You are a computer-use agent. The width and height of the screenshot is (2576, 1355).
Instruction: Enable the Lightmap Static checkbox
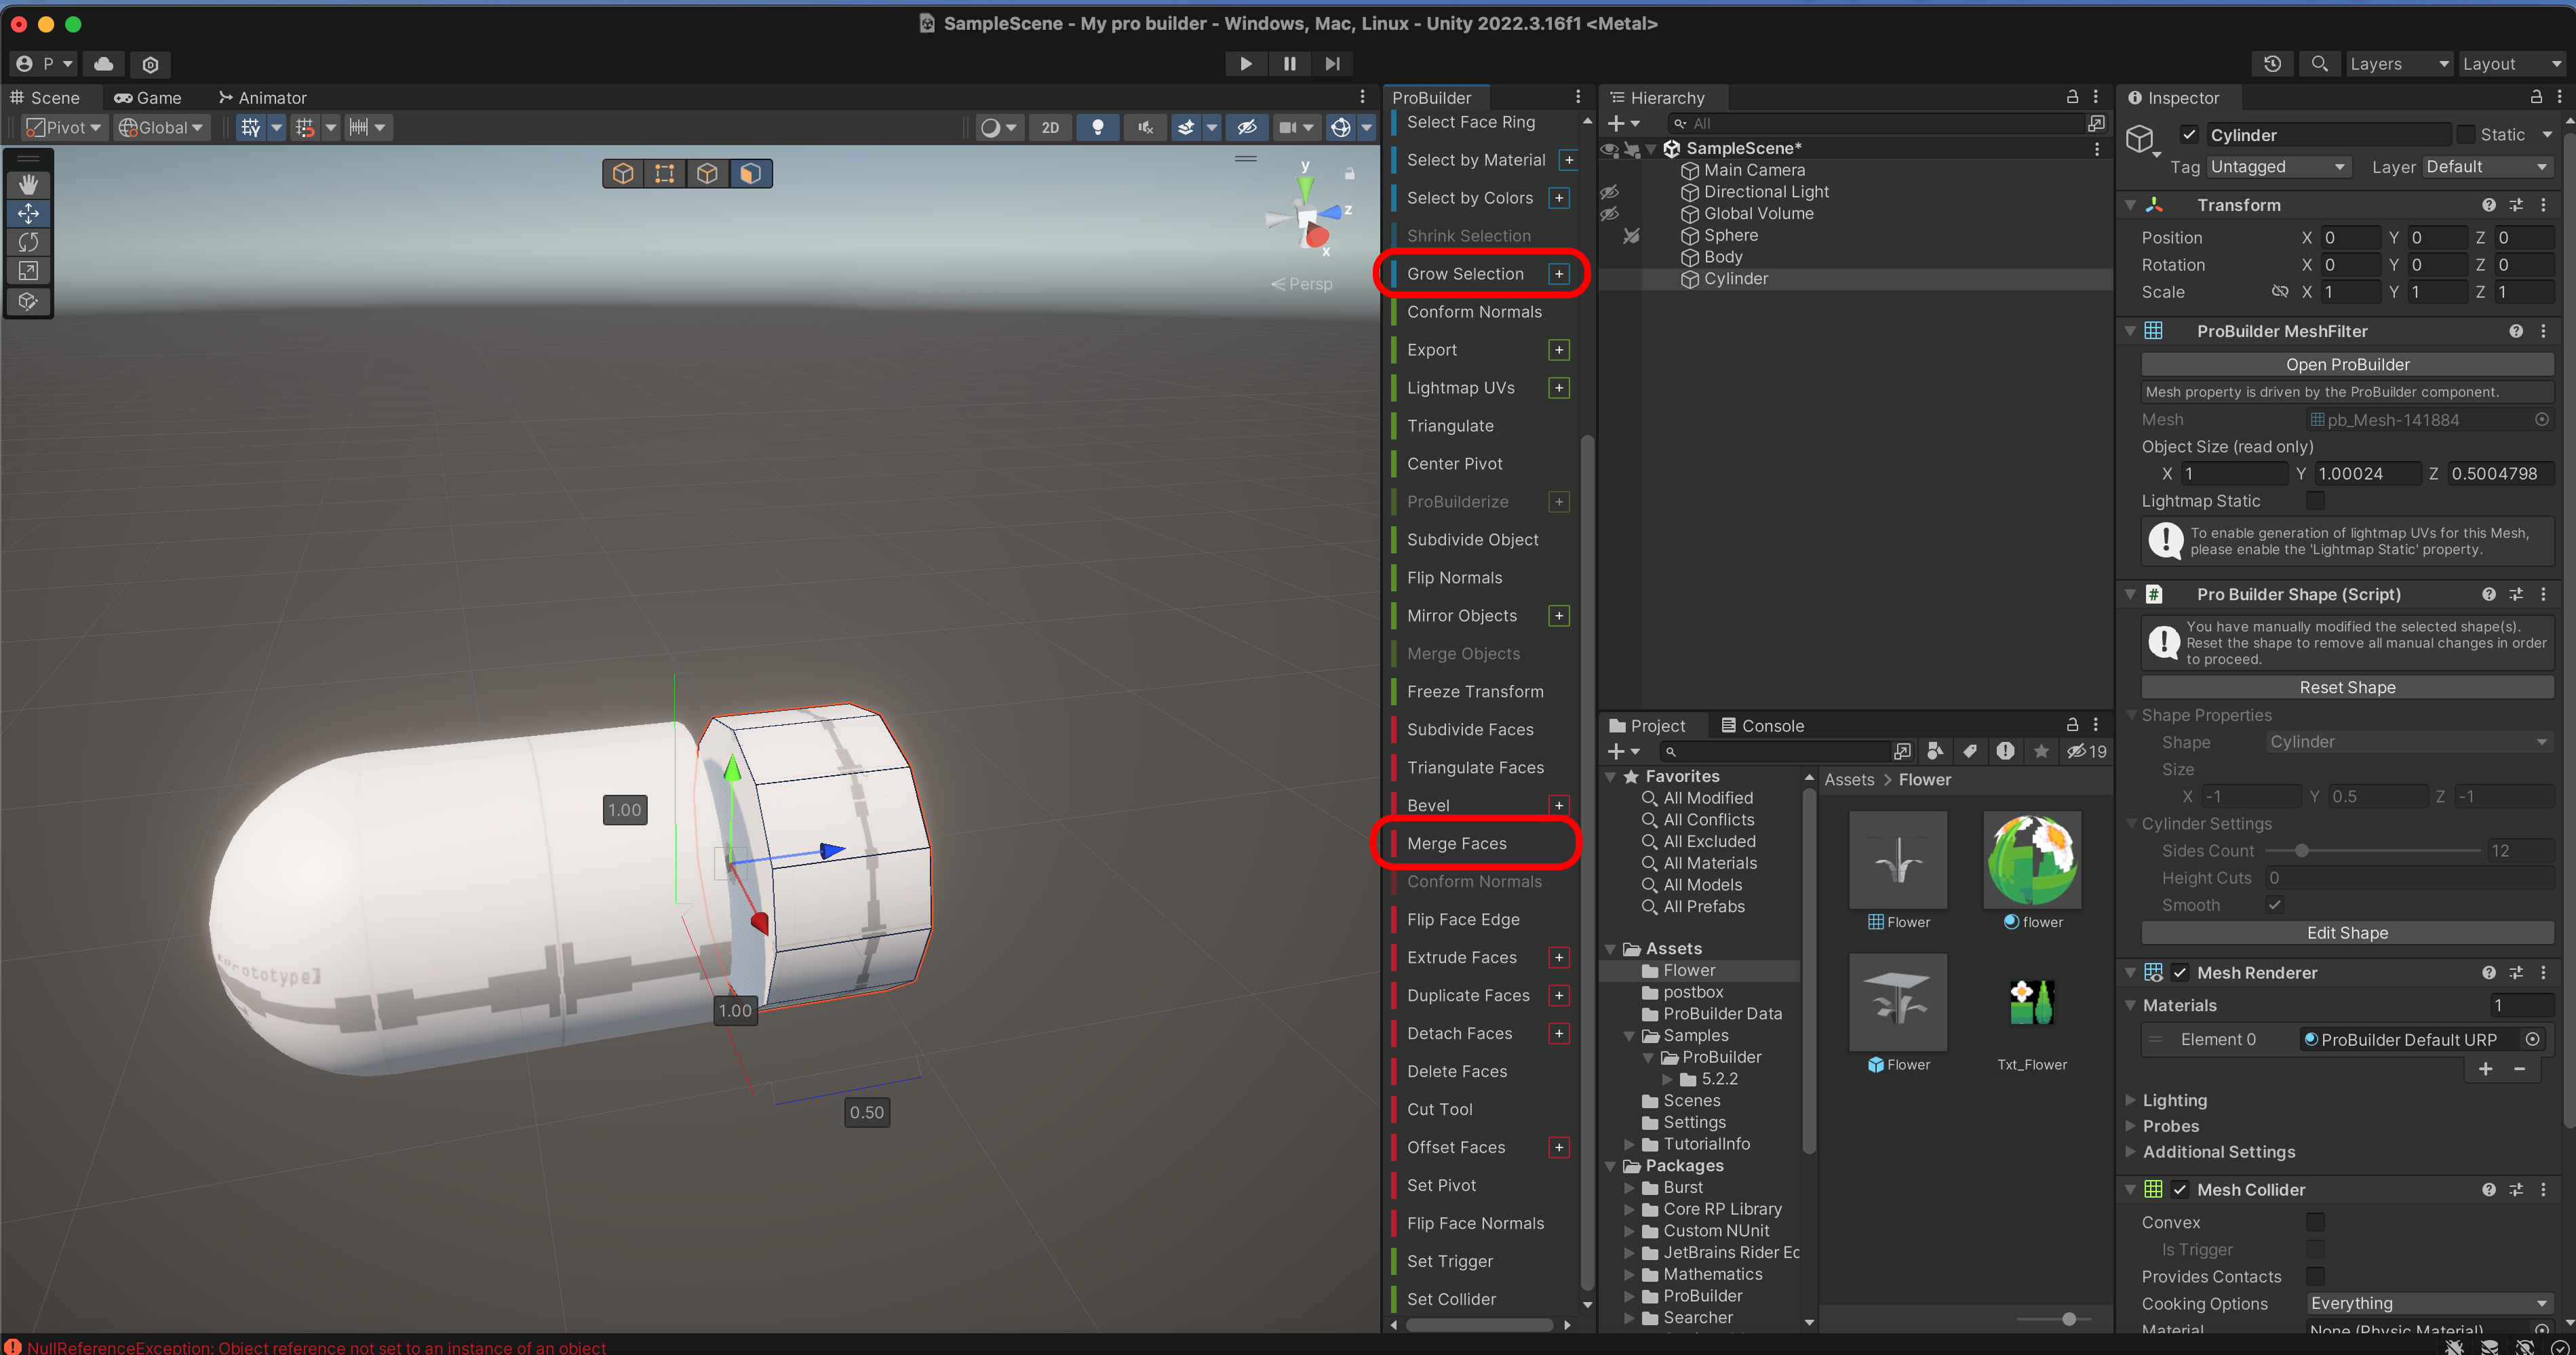(2314, 501)
